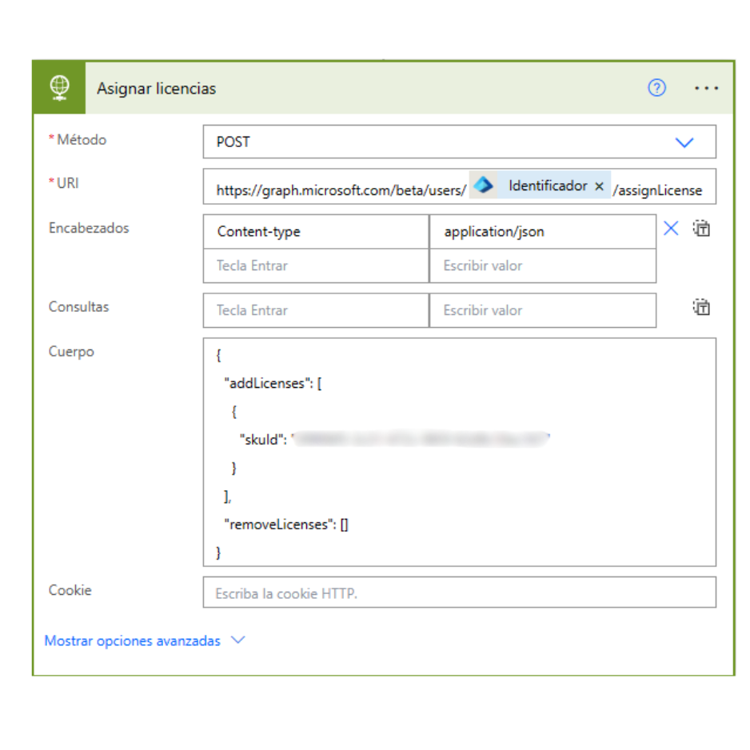750x750 pixels.
Task: Click chevron next to Mostrar opciones avanzadas
Action: [x=237, y=640]
